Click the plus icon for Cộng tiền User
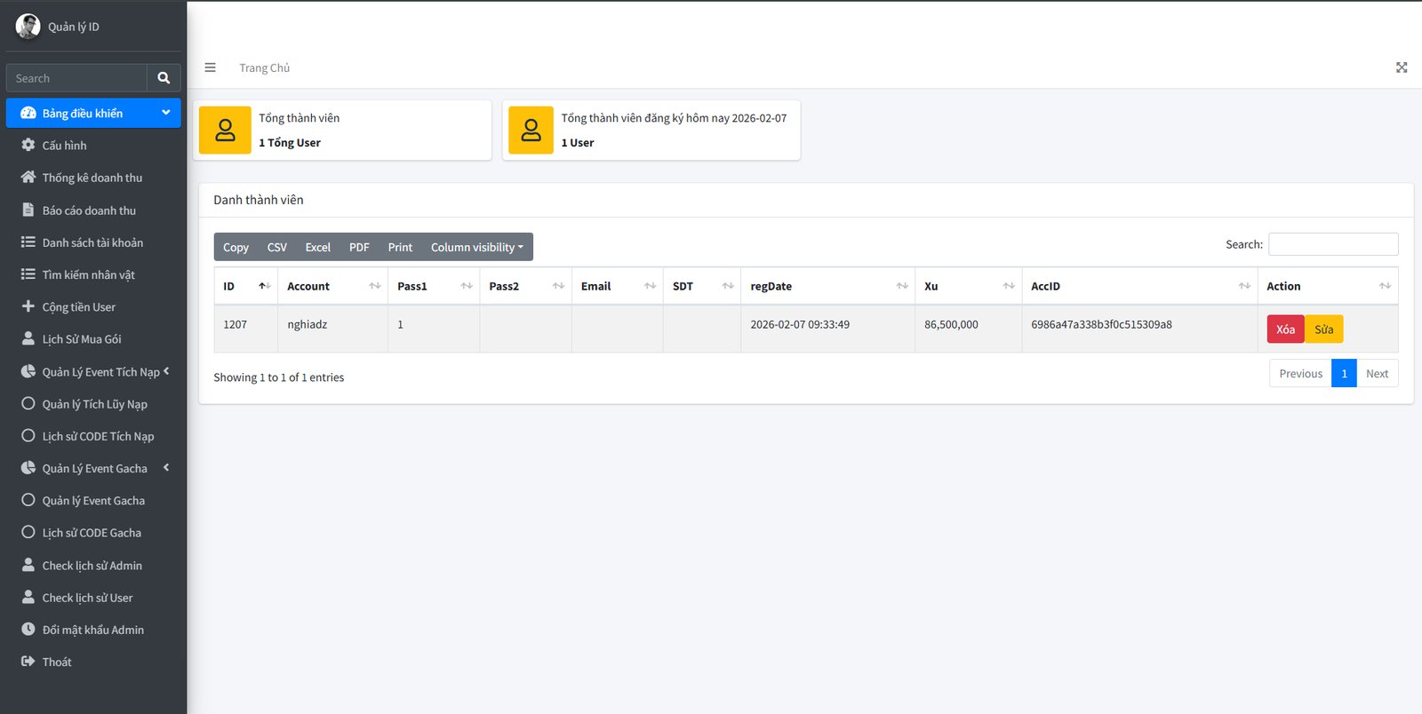1422x714 pixels. [x=28, y=306]
